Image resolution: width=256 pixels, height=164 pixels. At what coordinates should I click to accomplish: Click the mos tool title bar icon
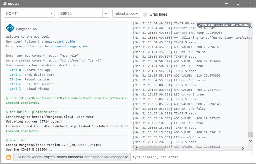[x=4, y=3]
